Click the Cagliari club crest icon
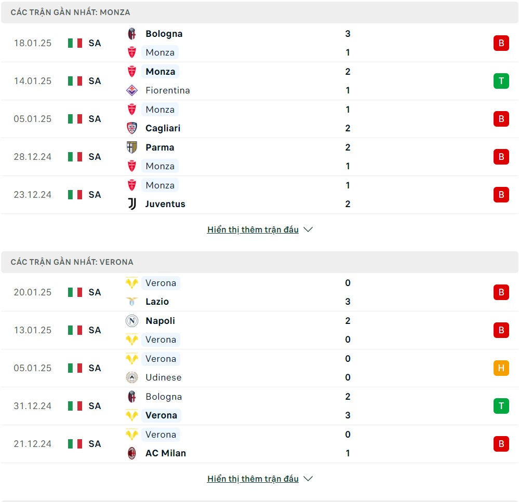Viewport: 519px width, 502px height. click(x=132, y=128)
